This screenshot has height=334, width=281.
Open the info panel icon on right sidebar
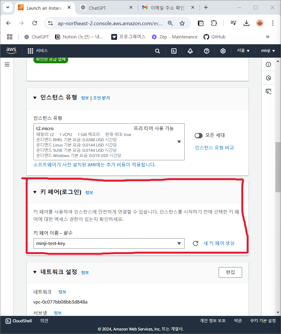(x=268, y=64)
